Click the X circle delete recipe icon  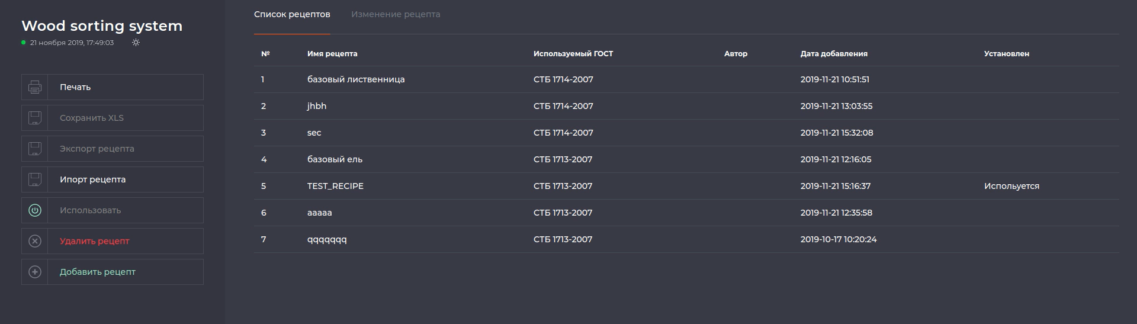click(35, 241)
